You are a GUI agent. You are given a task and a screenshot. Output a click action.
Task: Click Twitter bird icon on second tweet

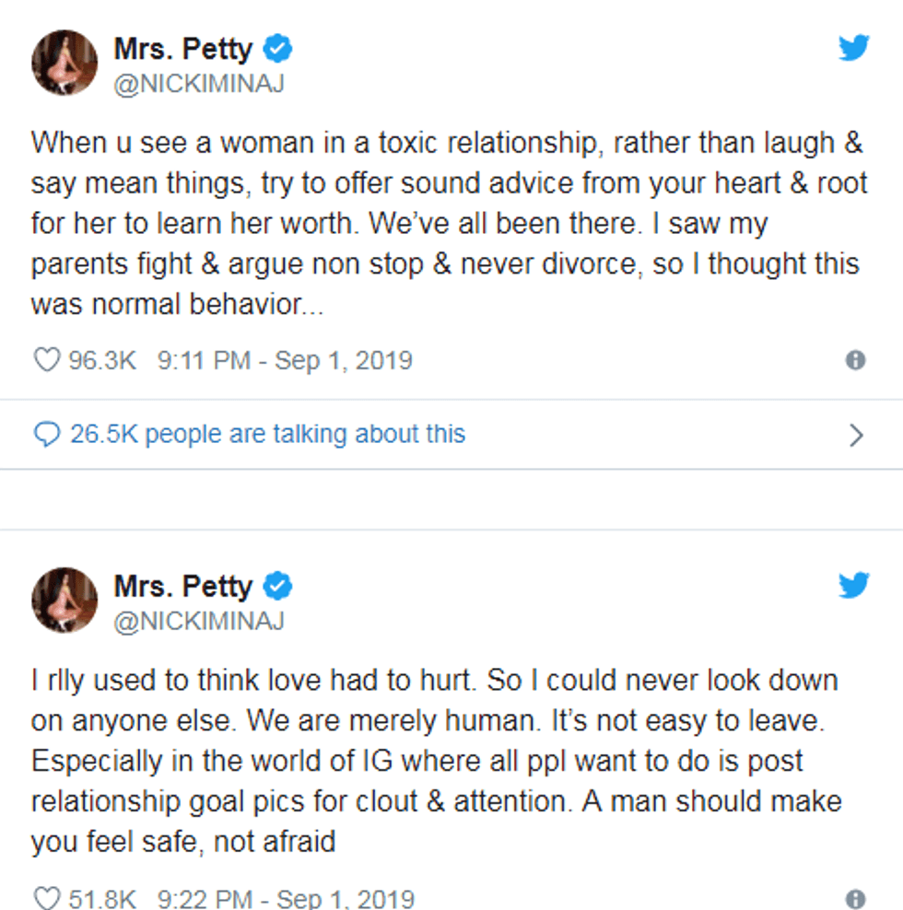tap(854, 585)
